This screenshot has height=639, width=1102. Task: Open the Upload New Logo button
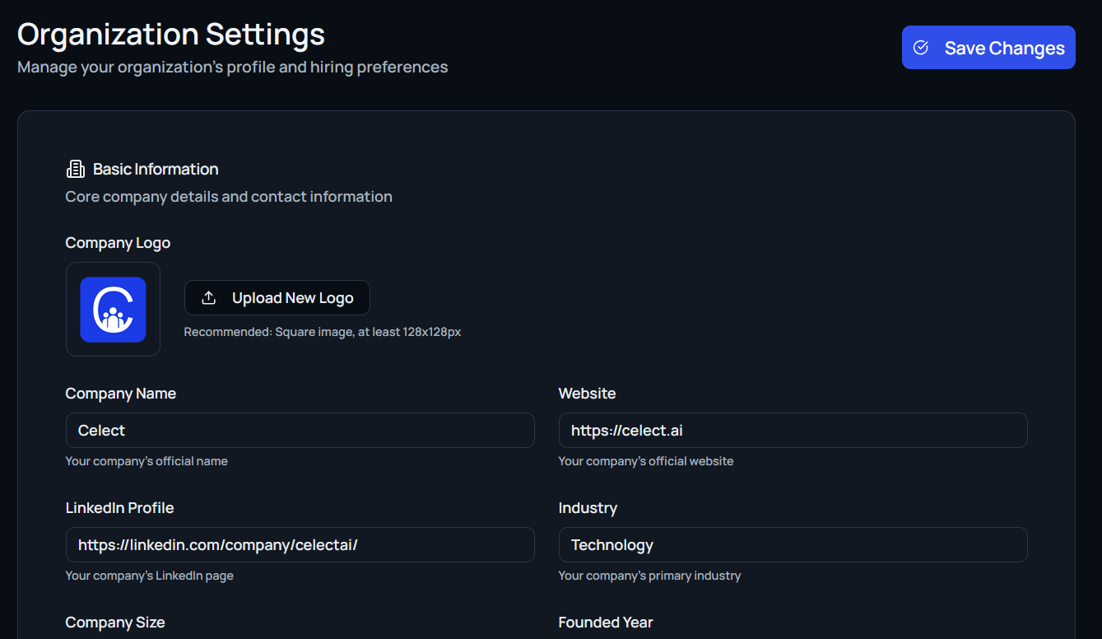(x=277, y=298)
